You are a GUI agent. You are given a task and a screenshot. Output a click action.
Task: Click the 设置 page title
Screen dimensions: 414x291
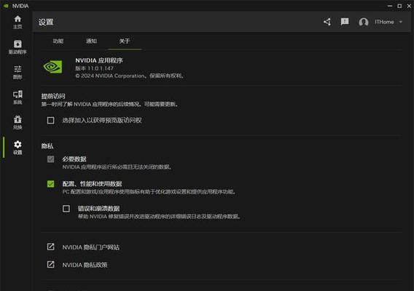(46, 22)
